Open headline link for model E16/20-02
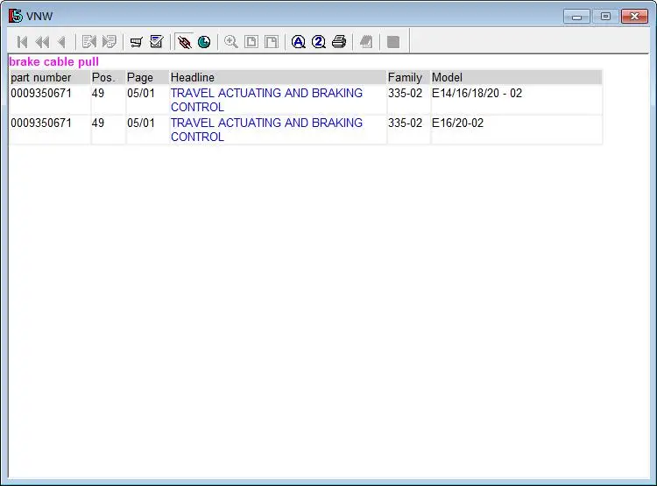 point(266,130)
